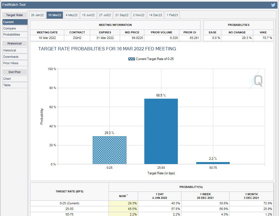Open the 15 Jun22 meeting tab

point(88,15)
